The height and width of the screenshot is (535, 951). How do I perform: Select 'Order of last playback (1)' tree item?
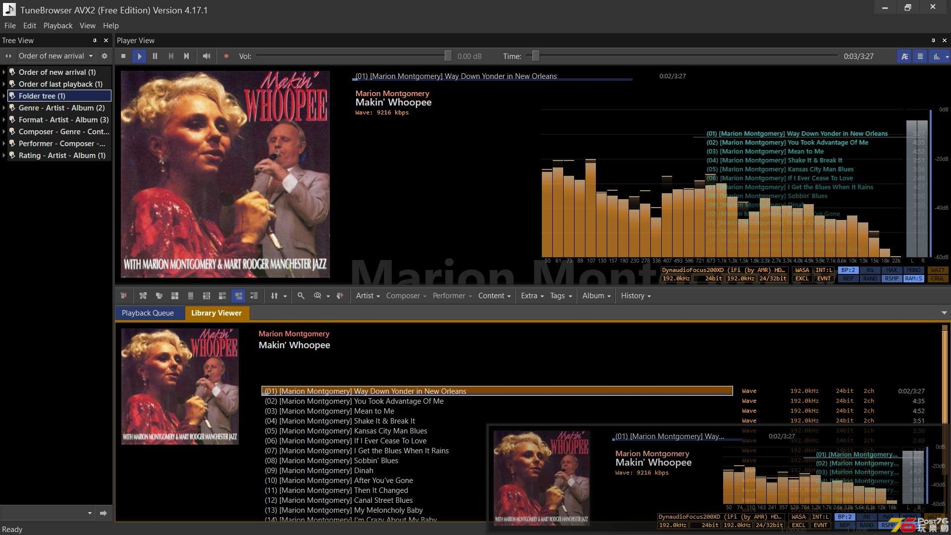[x=60, y=84]
